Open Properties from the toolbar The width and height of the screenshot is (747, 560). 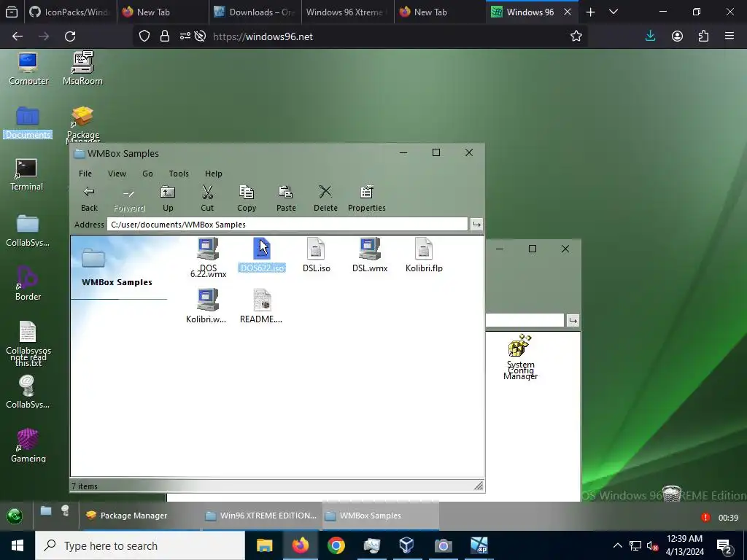[366, 198]
